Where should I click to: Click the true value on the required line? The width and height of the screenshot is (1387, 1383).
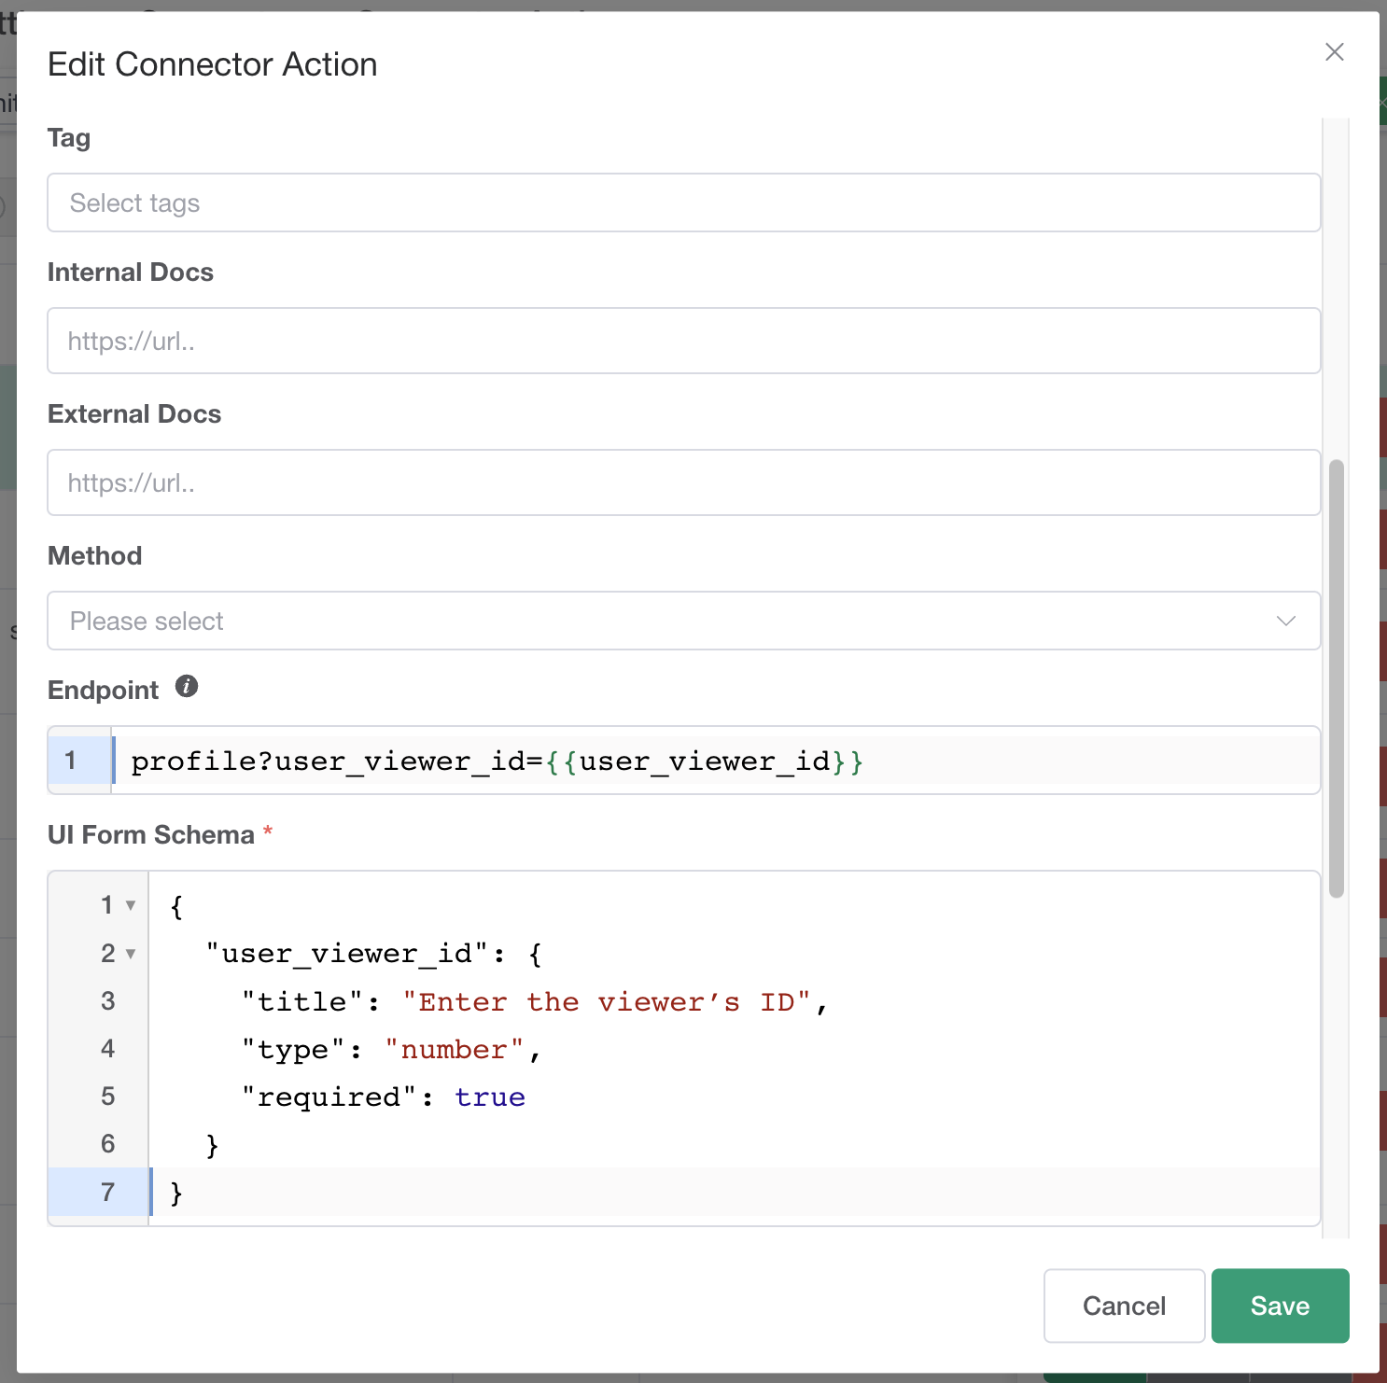(x=489, y=1097)
